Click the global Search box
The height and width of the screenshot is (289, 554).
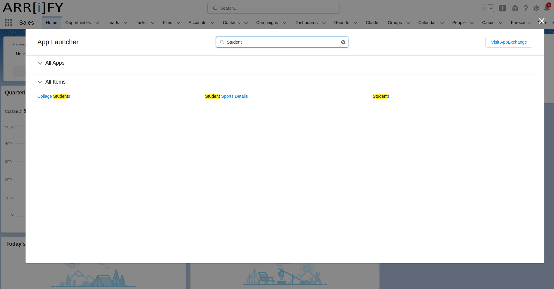point(273,8)
